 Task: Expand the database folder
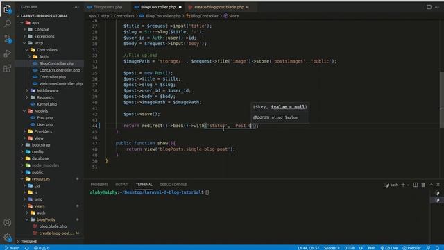pos(40,158)
